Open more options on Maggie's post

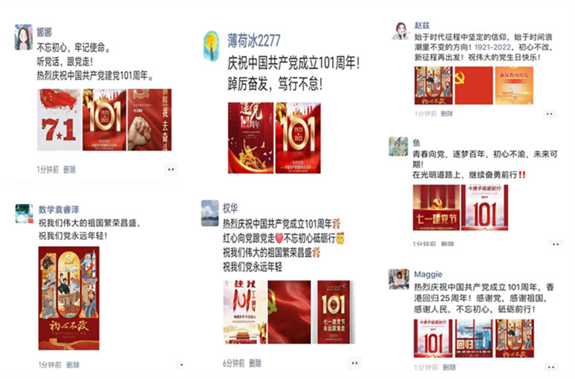click(550, 367)
